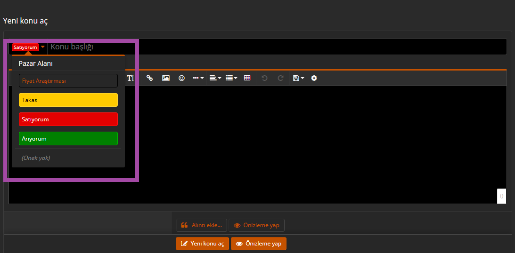Viewport: 515px width, 253px height.
Task: Open the list formatting dropdown
Action: [231, 78]
